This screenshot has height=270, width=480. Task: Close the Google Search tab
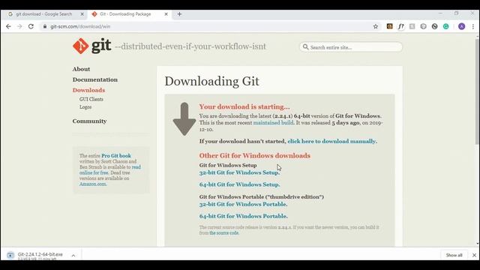[x=82, y=14]
